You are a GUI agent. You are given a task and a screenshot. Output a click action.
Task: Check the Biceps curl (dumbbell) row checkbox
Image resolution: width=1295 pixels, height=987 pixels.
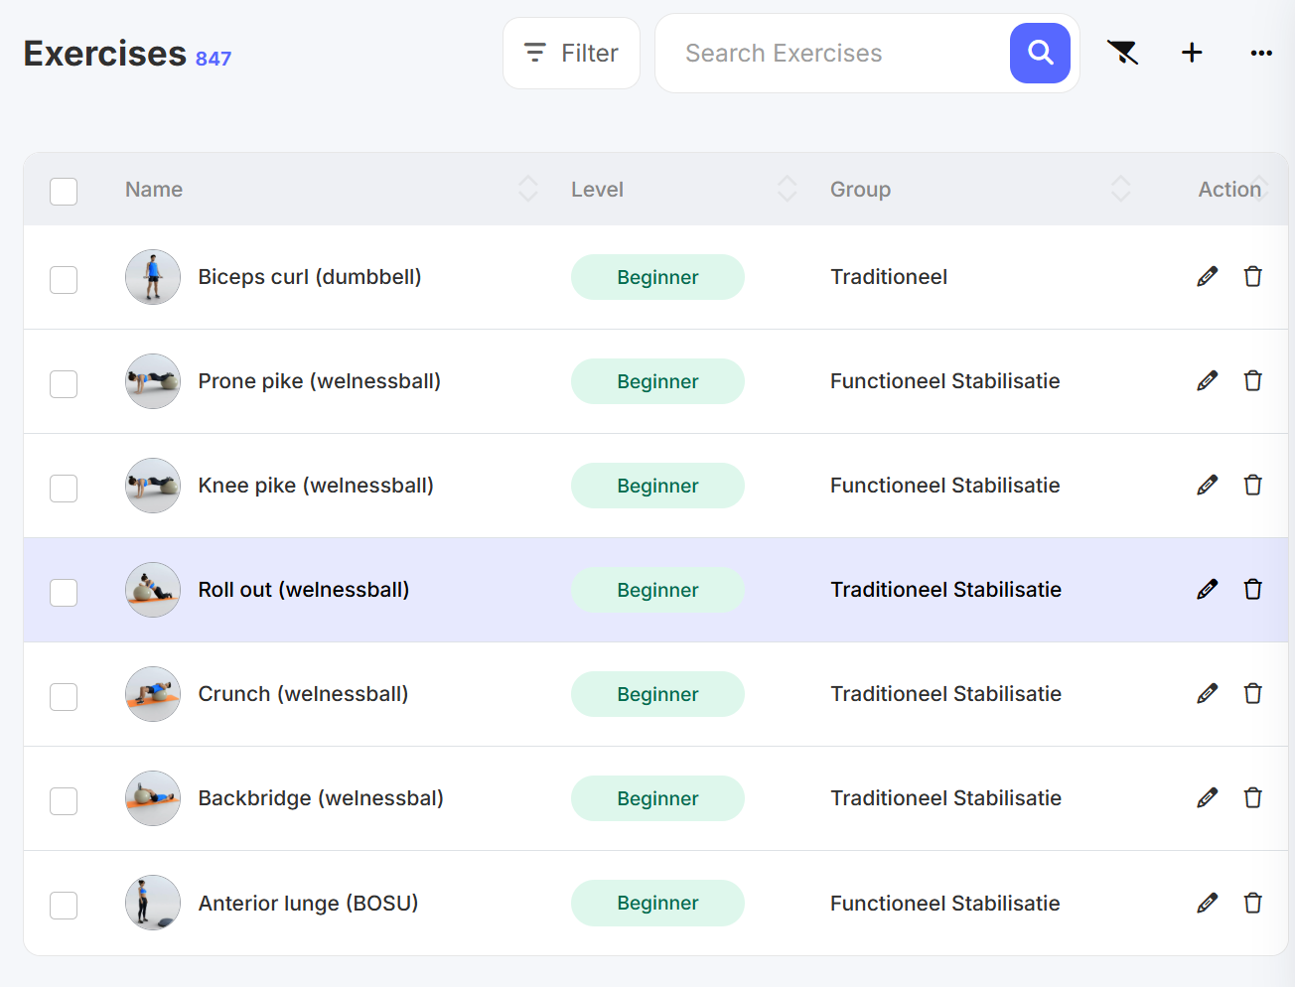pos(64,280)
